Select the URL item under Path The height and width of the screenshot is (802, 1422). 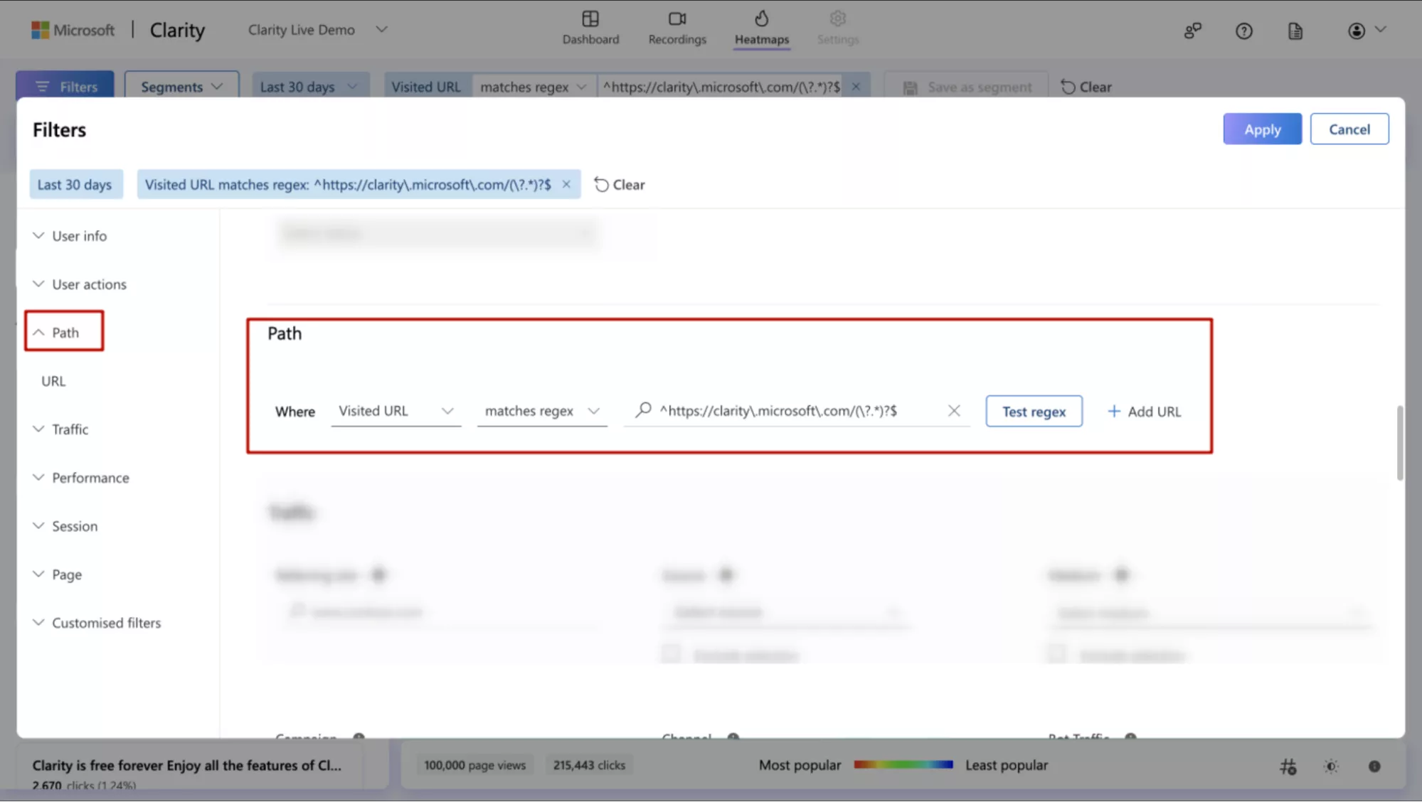click(53, 381)
